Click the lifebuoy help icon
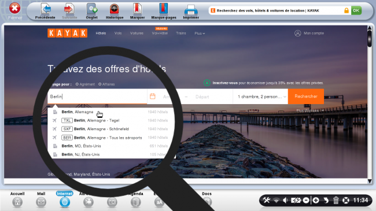 point(345,200)
